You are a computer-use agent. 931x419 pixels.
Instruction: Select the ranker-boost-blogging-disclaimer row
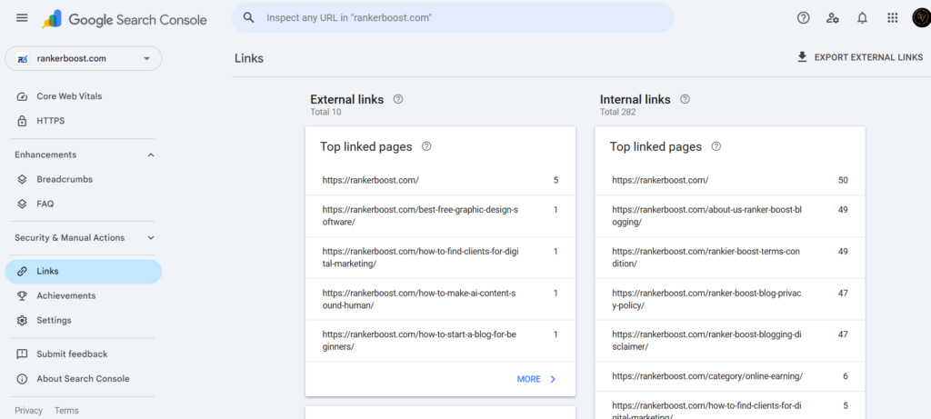click(x=730, y=341)
